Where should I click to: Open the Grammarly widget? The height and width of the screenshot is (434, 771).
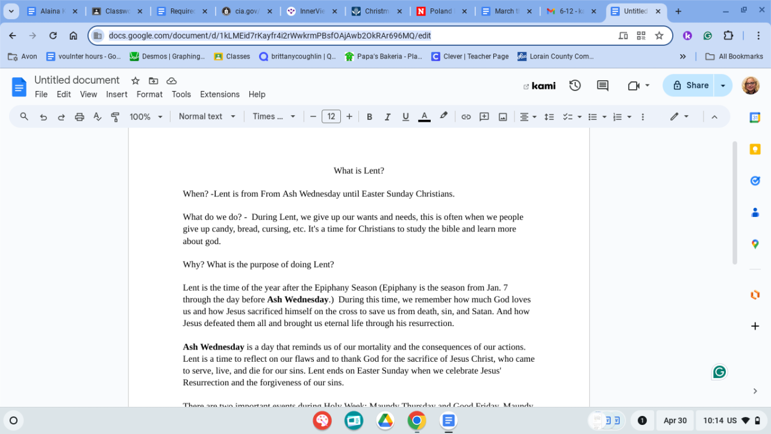(x=719, y=372)
